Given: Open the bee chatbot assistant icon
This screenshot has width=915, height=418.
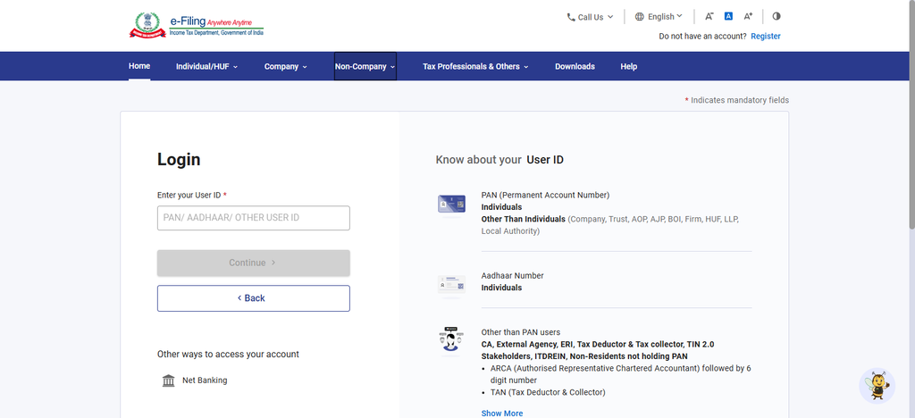Looking at the screenshot, I should [x=877, y=385].
